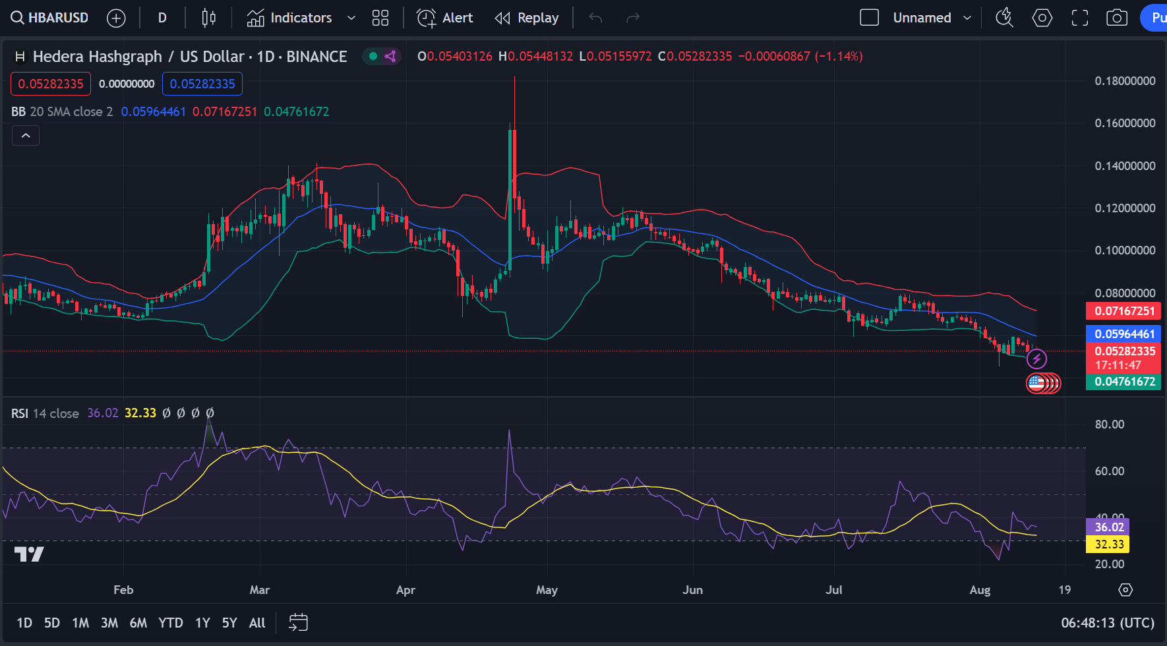Open the US flag economic events marker
1167x646 pixels.
(1036, 383)
